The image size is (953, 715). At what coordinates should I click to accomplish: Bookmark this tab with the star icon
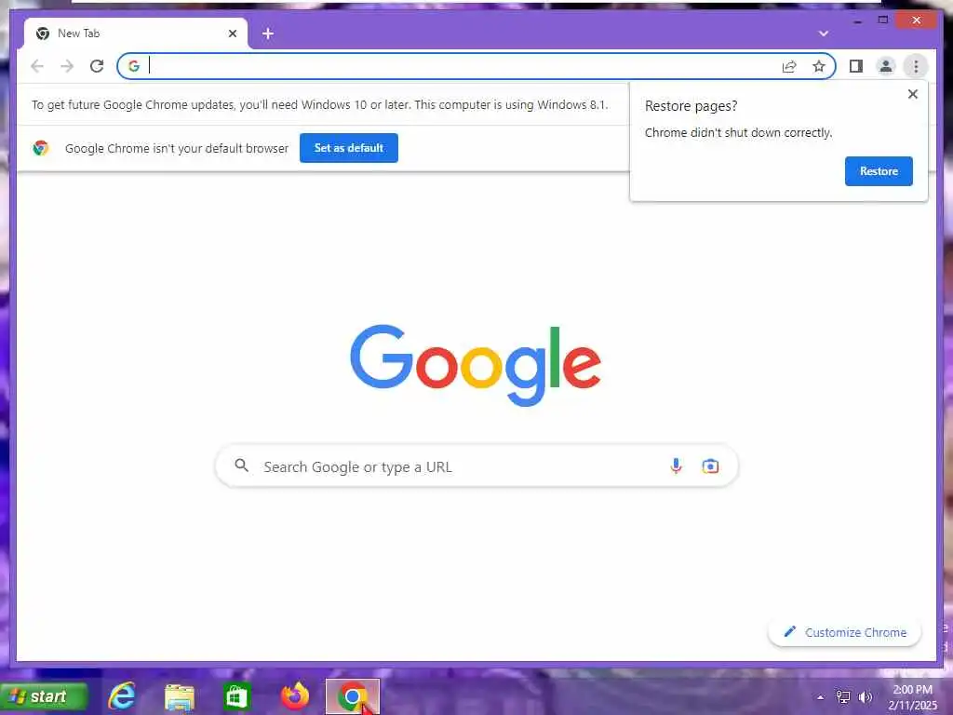[x=819, y=66]
